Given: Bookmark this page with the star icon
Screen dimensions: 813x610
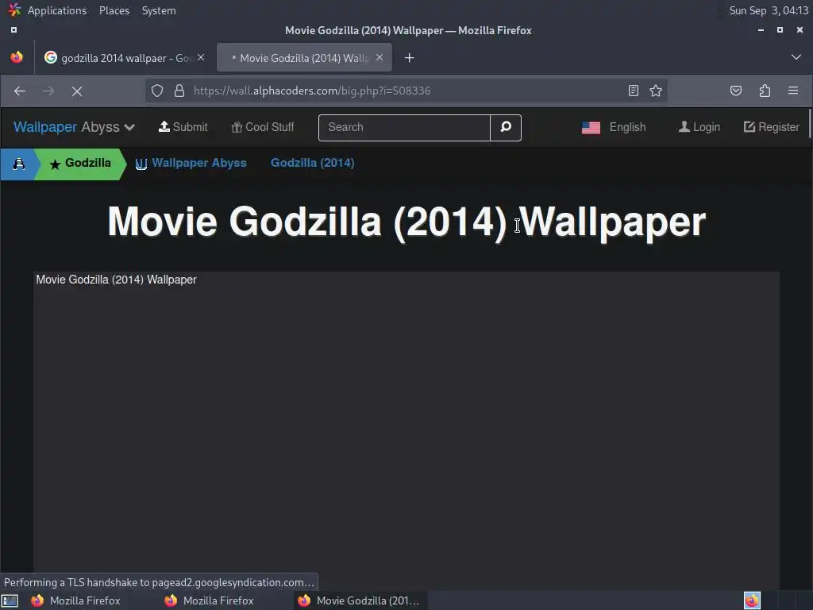Looking at the screenshot, I should coord(655,91).
